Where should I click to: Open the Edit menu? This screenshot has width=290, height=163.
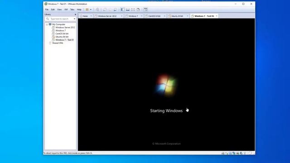tap(53, 10)
